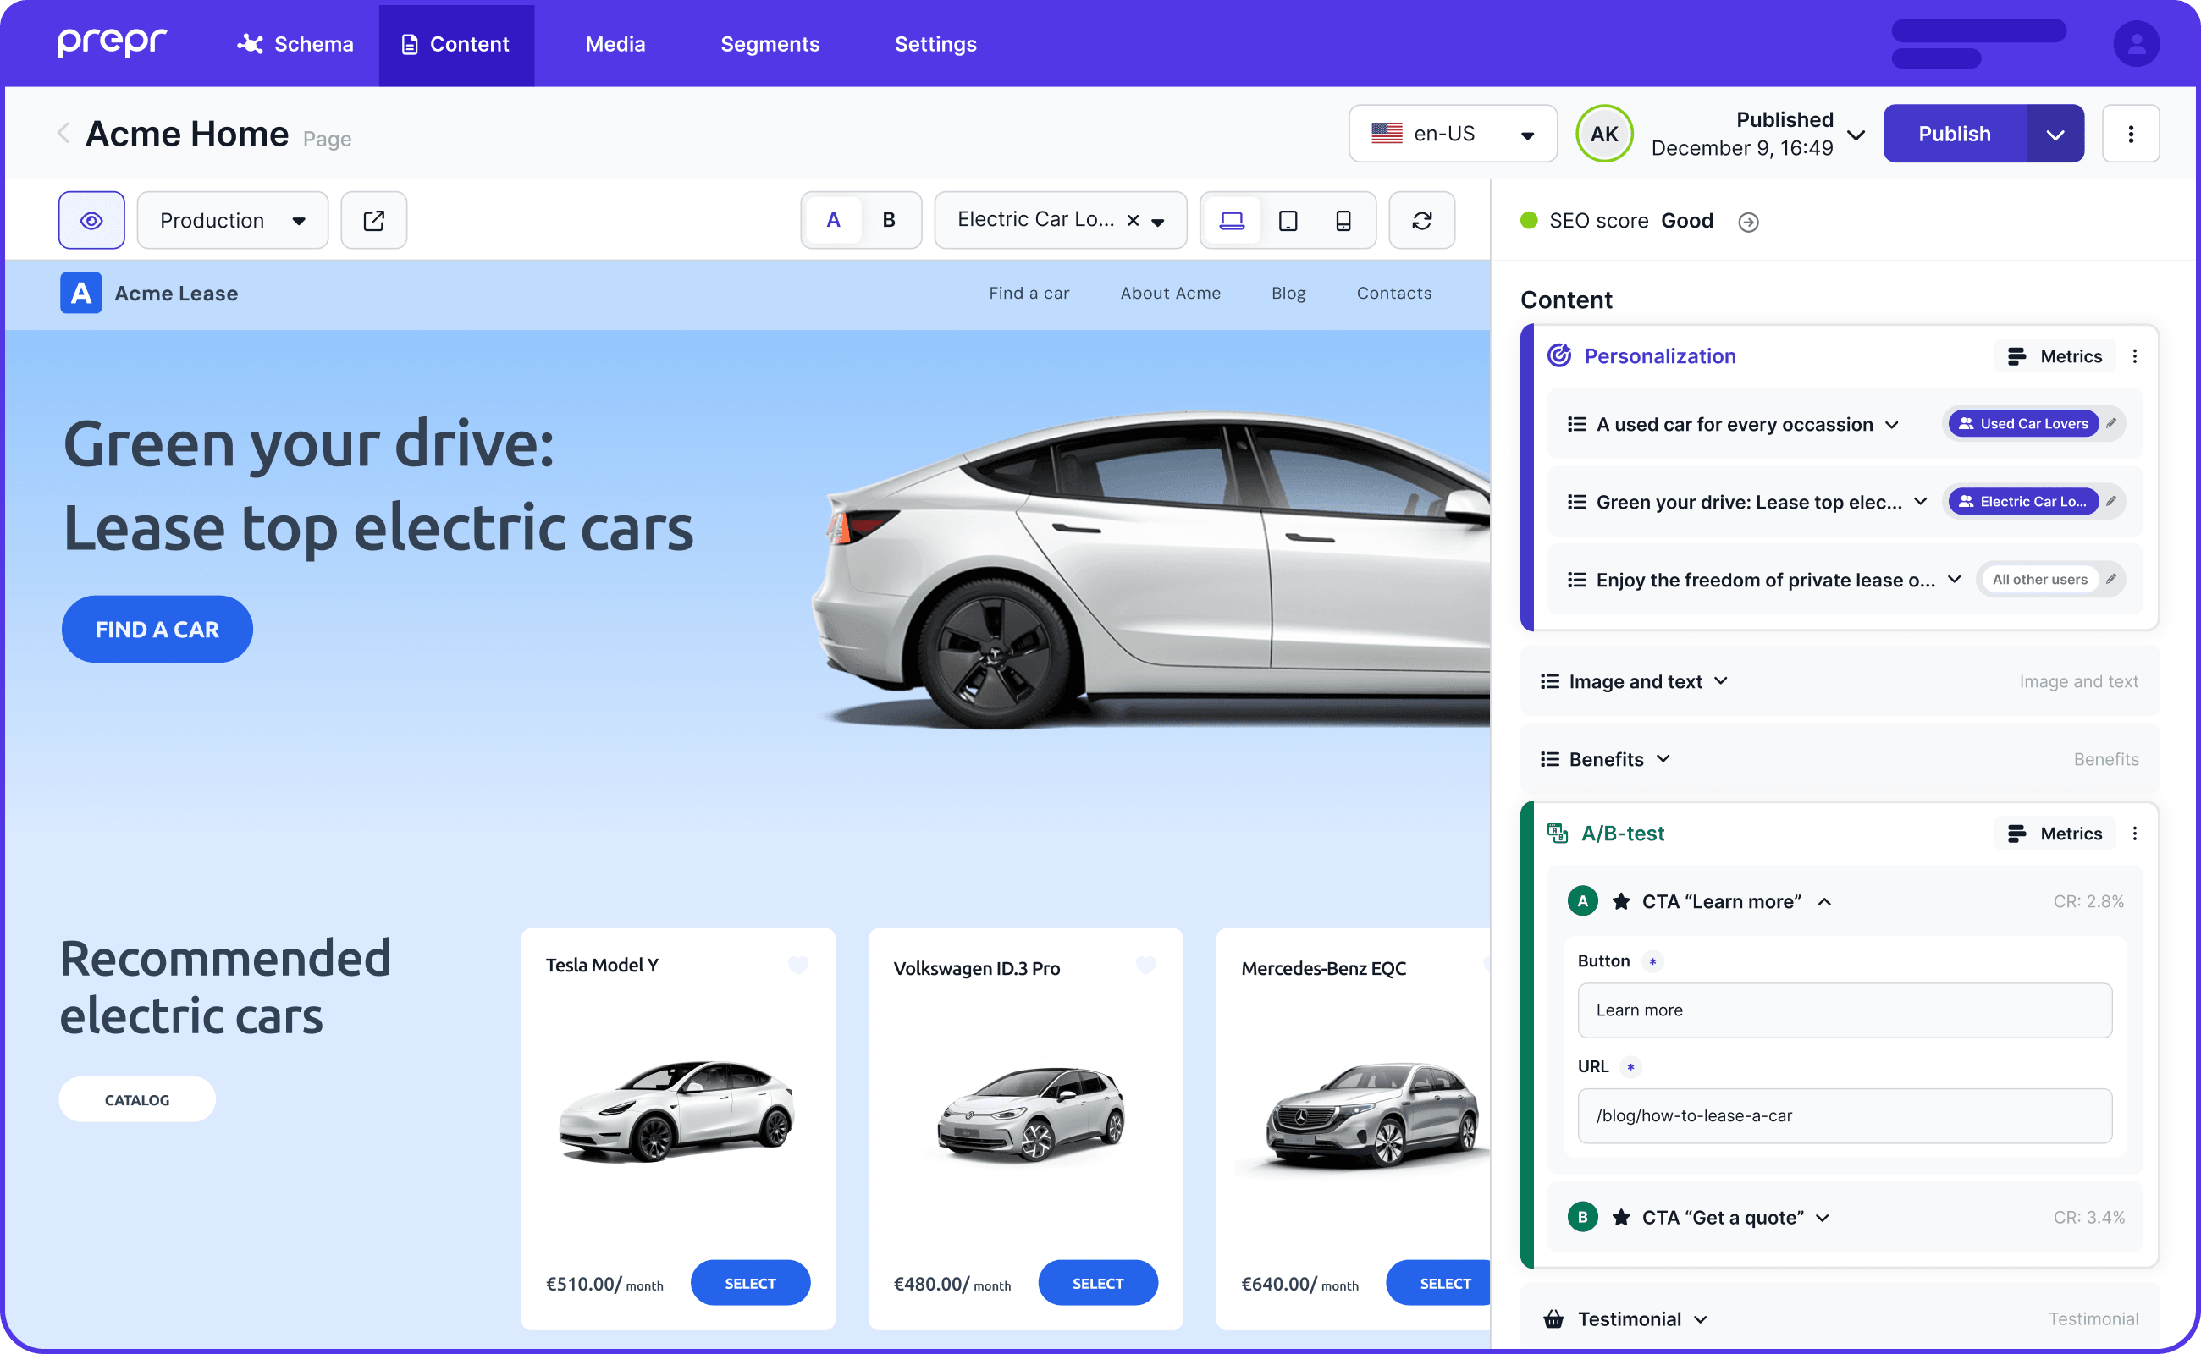The image size is (2201, 1354).
Task: Click the user profile avatar icon
Action: pyautogui.click(x=2136, y=44)
